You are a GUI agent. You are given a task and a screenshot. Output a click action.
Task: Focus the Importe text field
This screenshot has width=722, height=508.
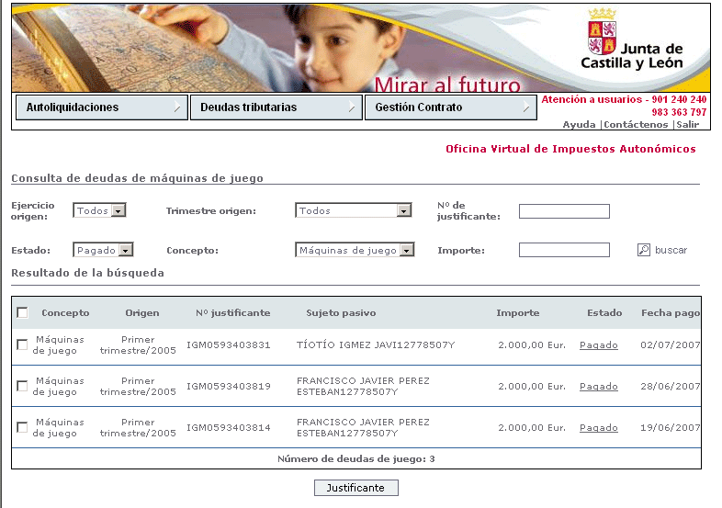(x=564, y=250)
